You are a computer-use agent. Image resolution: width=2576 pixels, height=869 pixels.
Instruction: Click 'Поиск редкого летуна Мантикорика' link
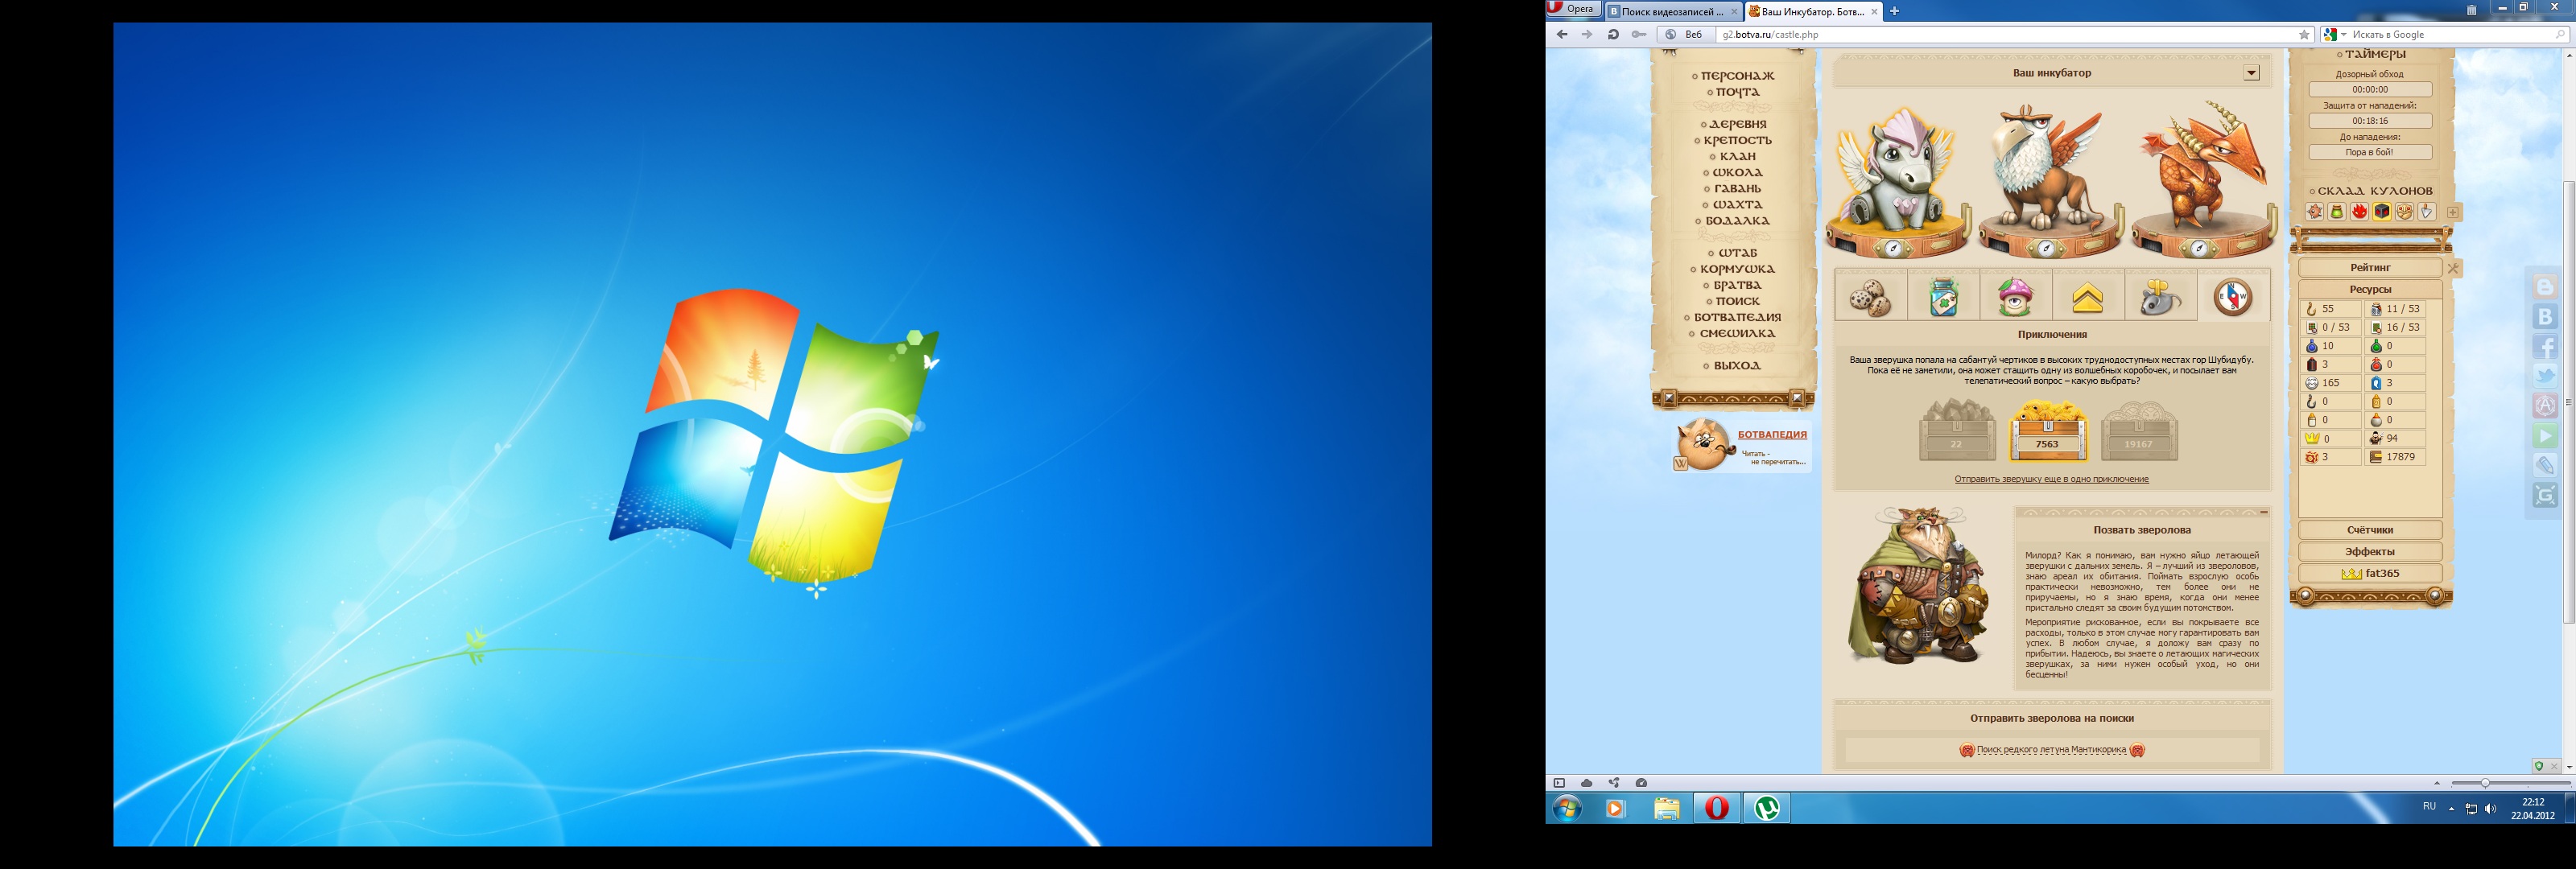[x=2051, y=750]
